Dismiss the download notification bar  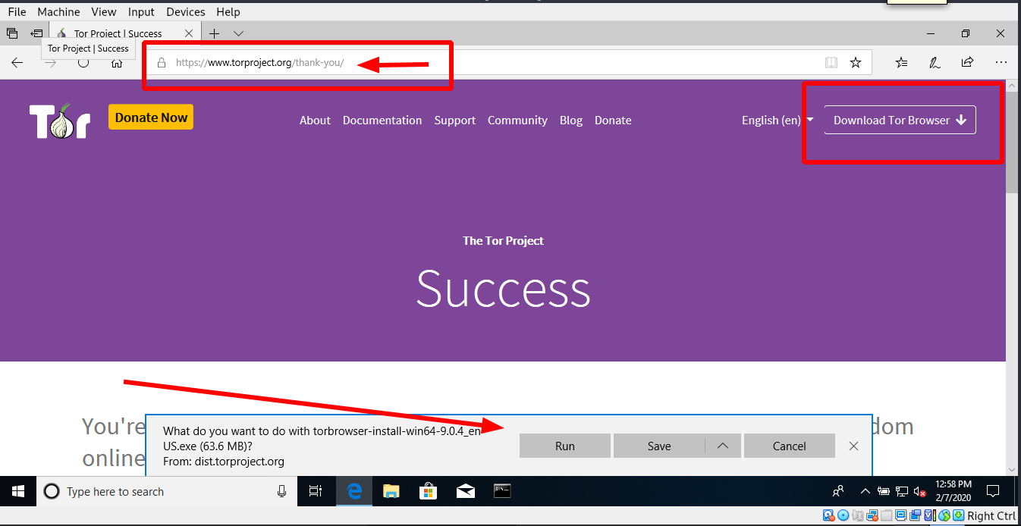click(854, 446)
